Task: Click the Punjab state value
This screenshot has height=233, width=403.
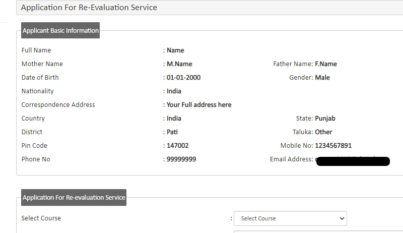Action: click(x=325, y=119)
